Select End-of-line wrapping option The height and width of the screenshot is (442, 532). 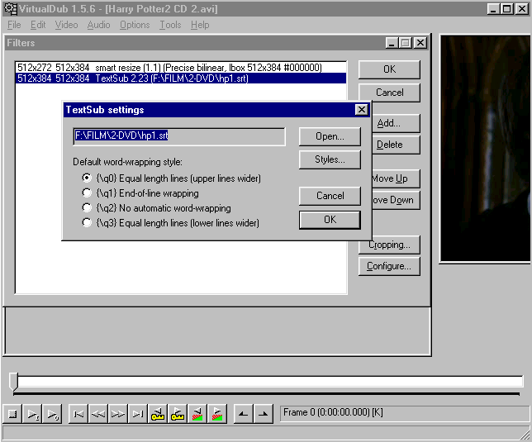87,193
